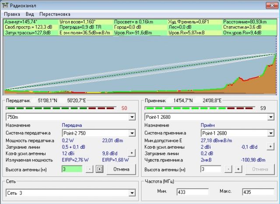Click the 0,5 + 0,1 dB line loss
This screenshot has height=204, width=280.
pos(73,147)
